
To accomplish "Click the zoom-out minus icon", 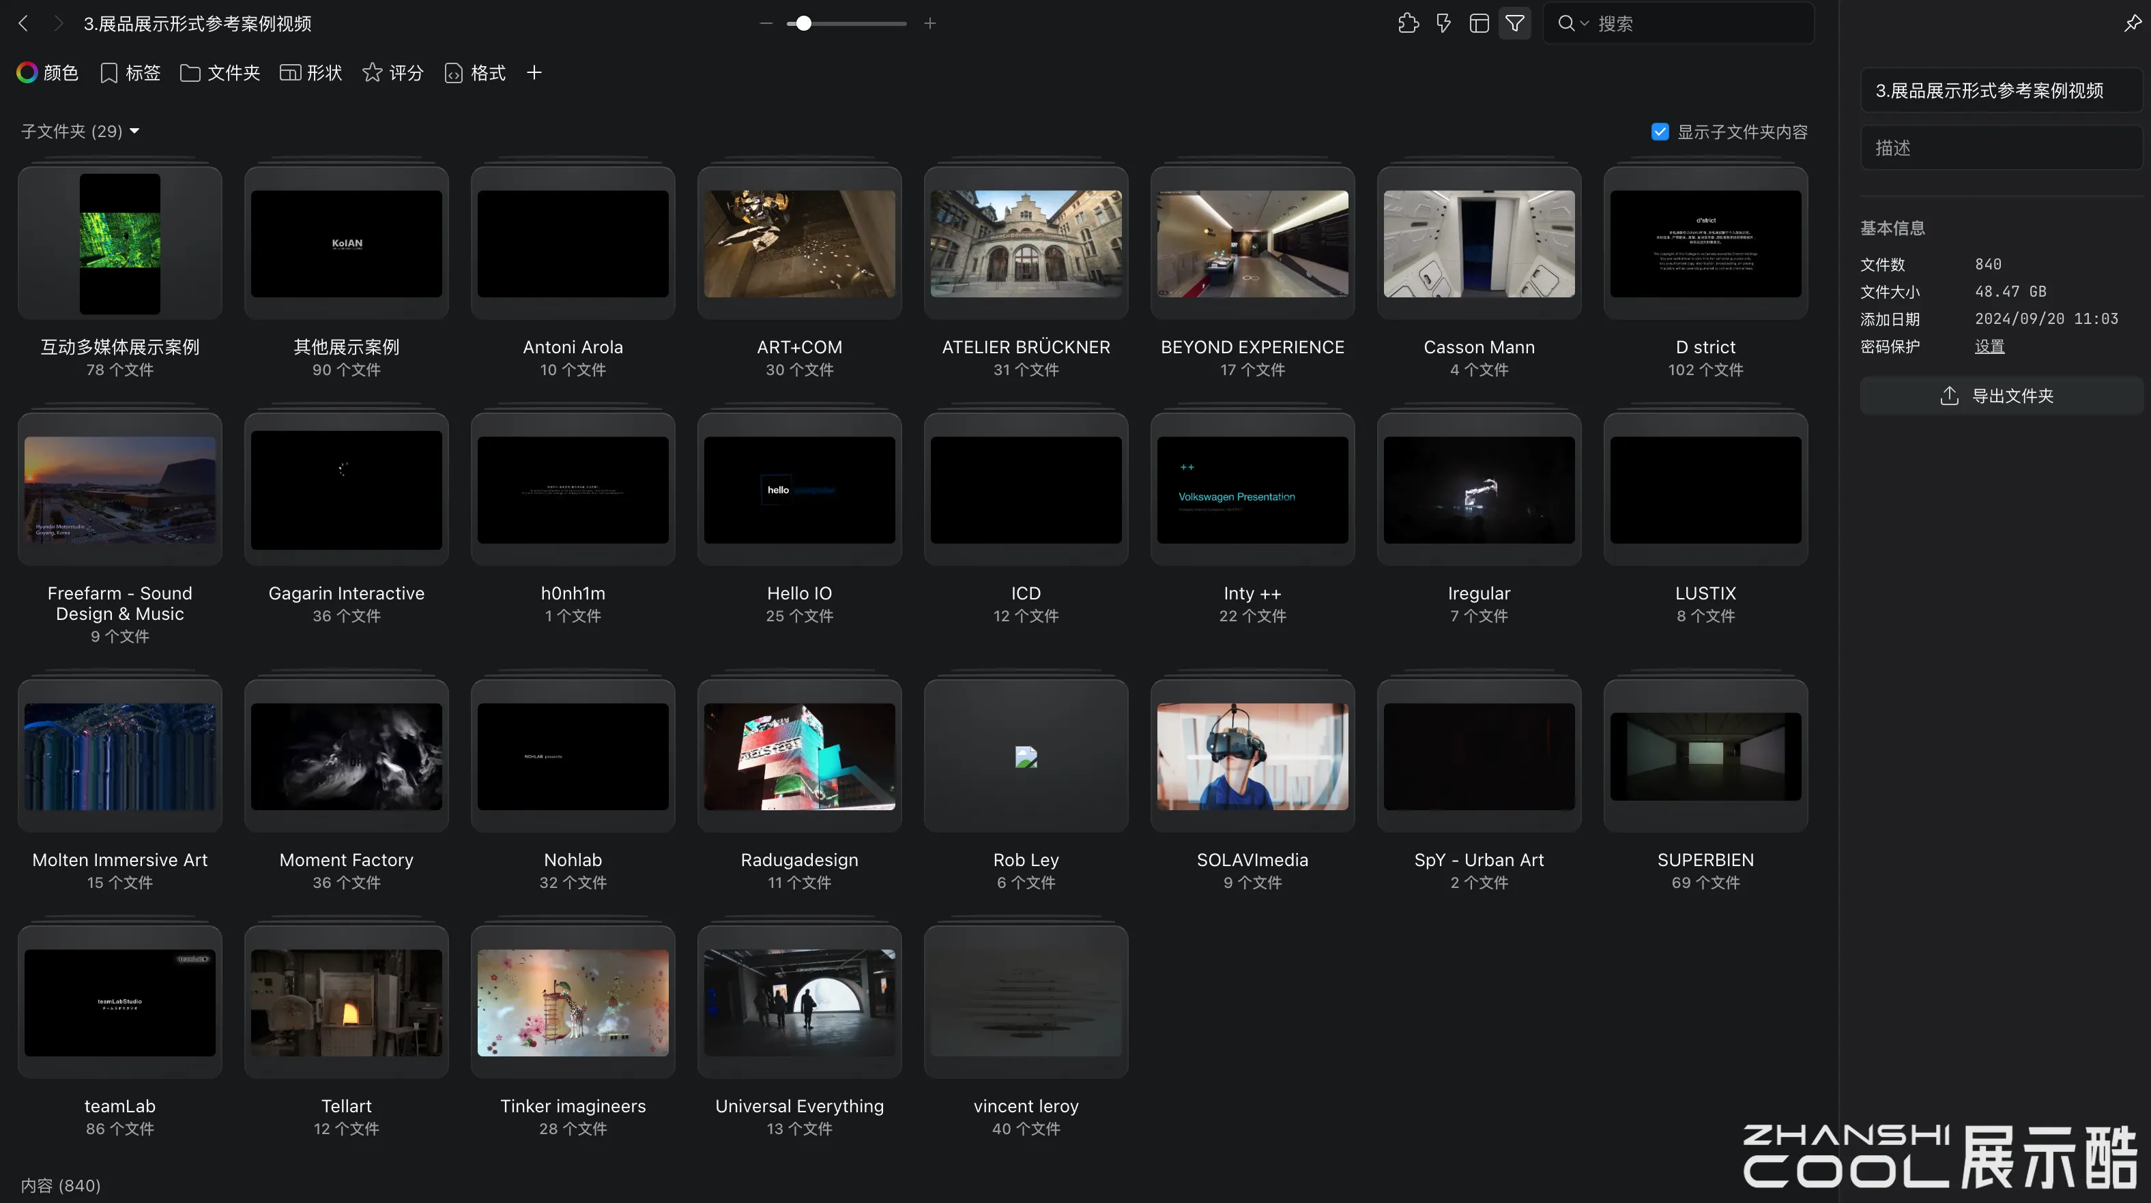I will click(x=766, y=23).
